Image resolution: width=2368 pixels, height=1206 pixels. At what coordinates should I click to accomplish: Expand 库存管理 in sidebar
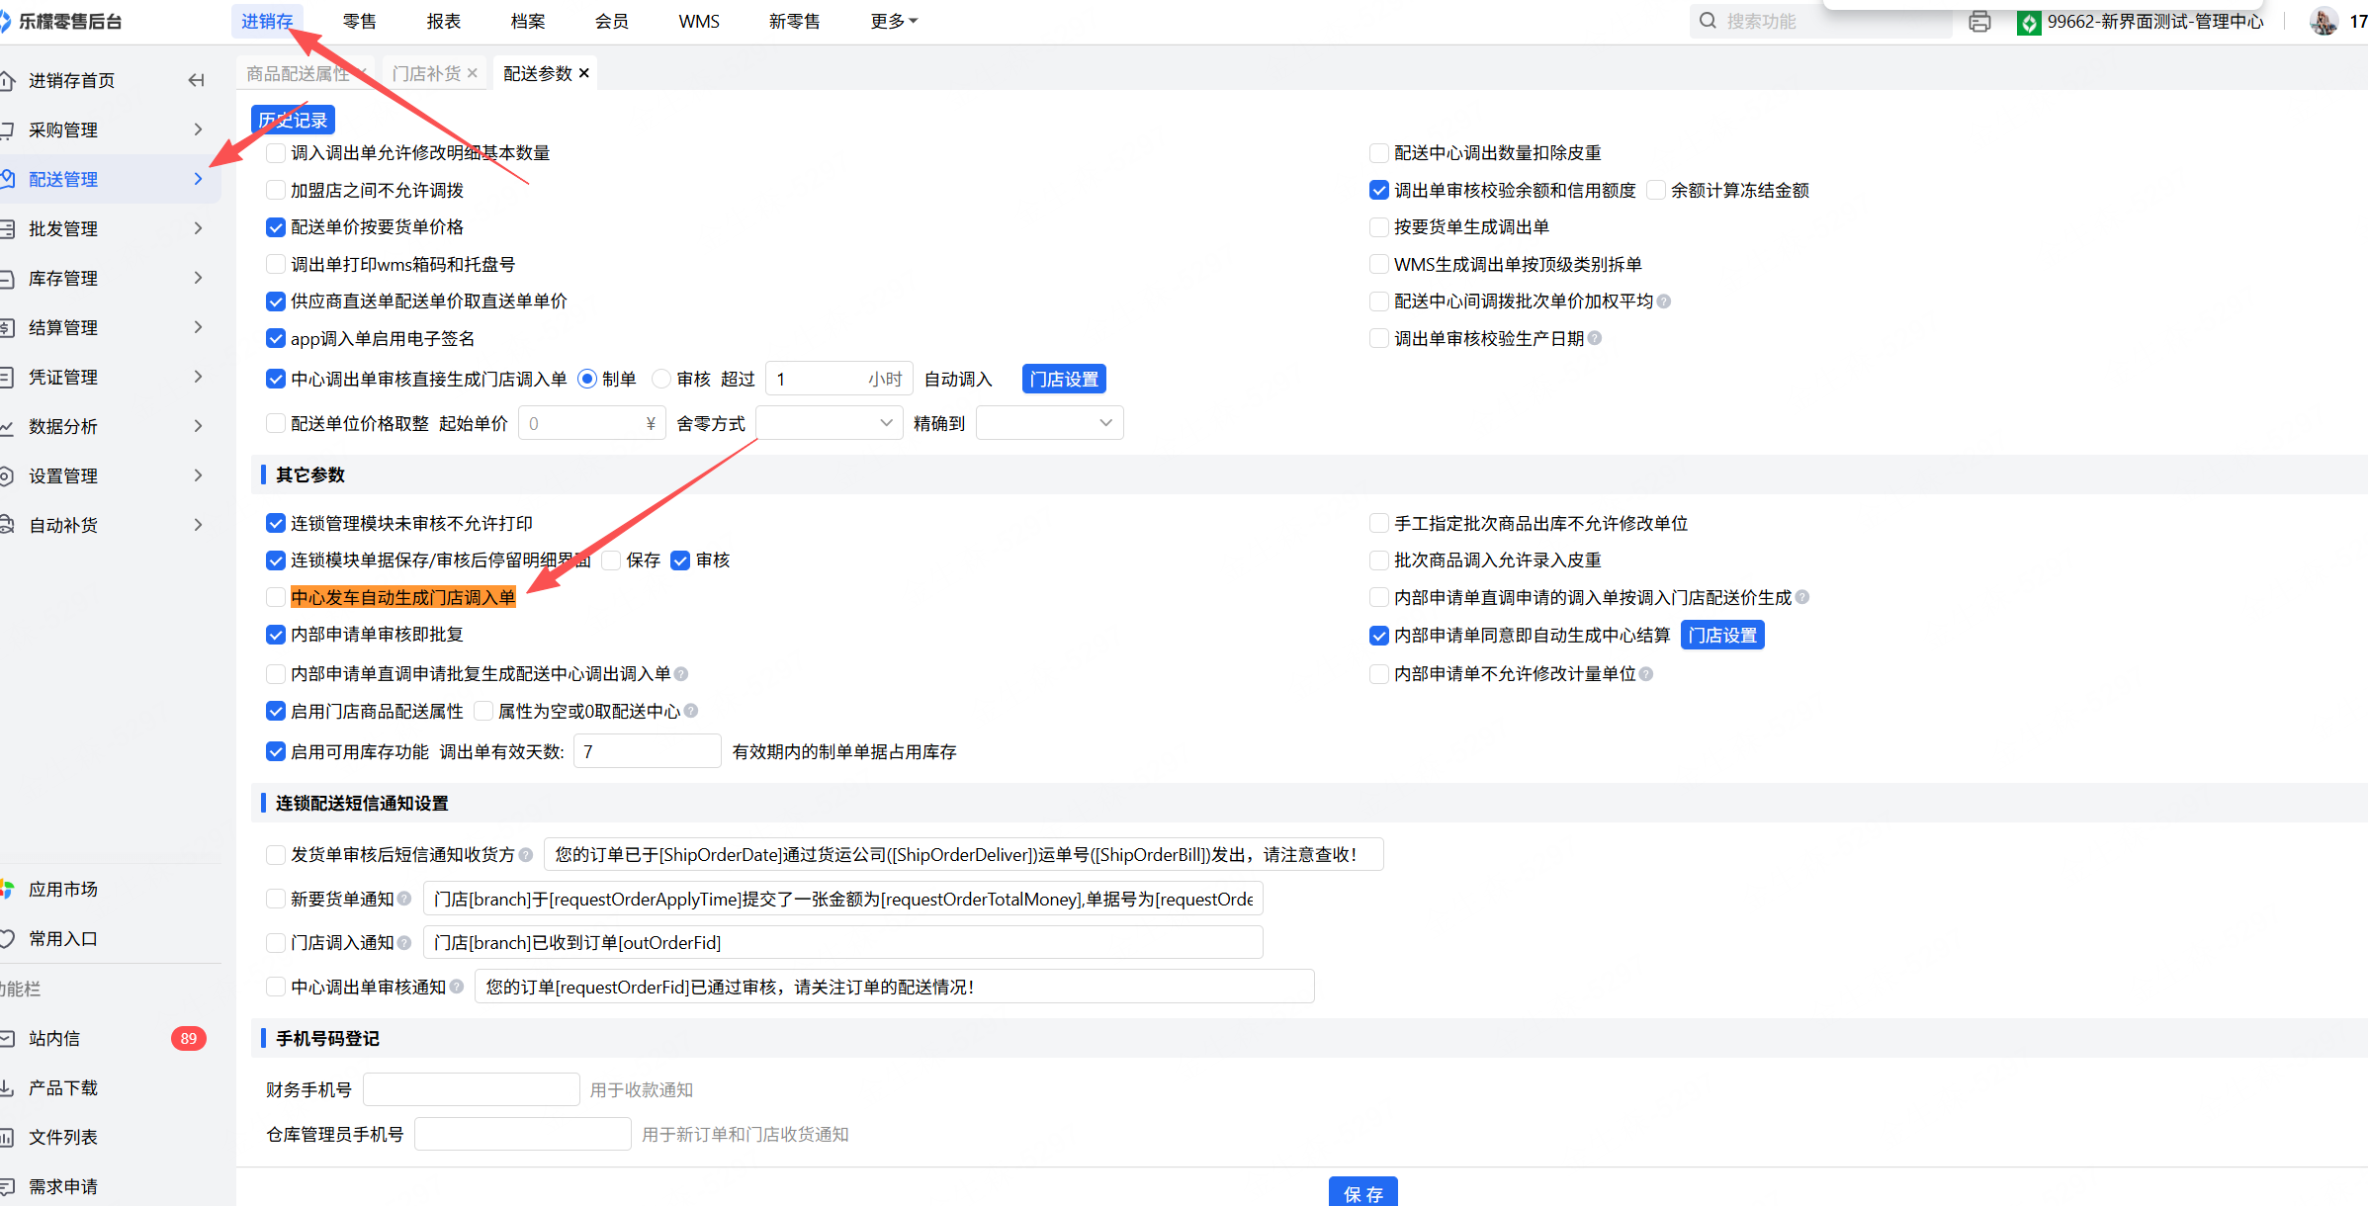63,279
